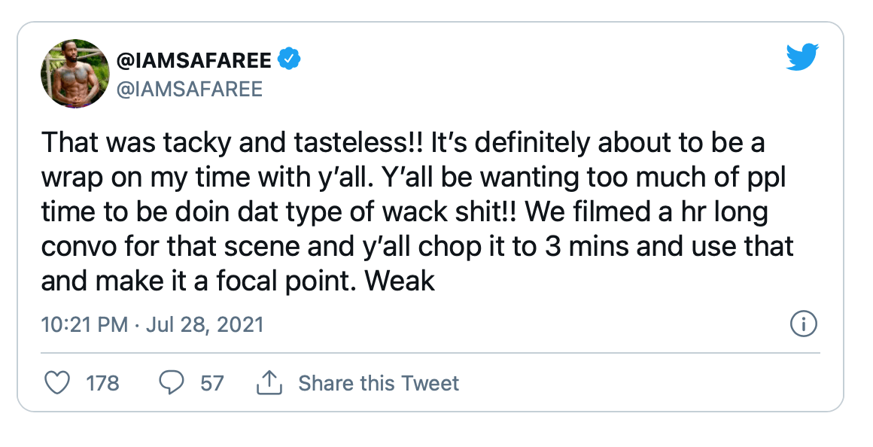The image size is (873, 447).
Task: Click the '3 mins' text in the tweet
Action: coord(587,246)
